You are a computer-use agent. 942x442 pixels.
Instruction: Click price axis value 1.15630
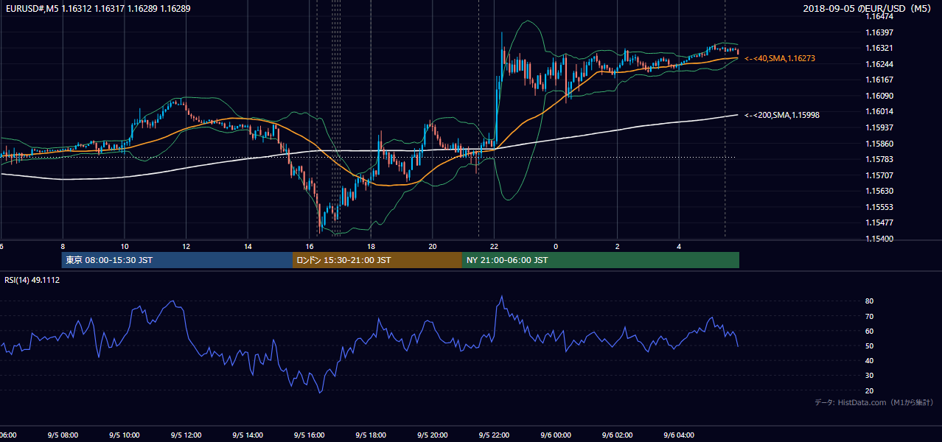click(x=879, y=192)
